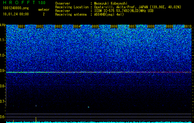Click observer name Masayuki Kobayashi
The height and width of the screenshot is (123, 194).
point(111,3)
